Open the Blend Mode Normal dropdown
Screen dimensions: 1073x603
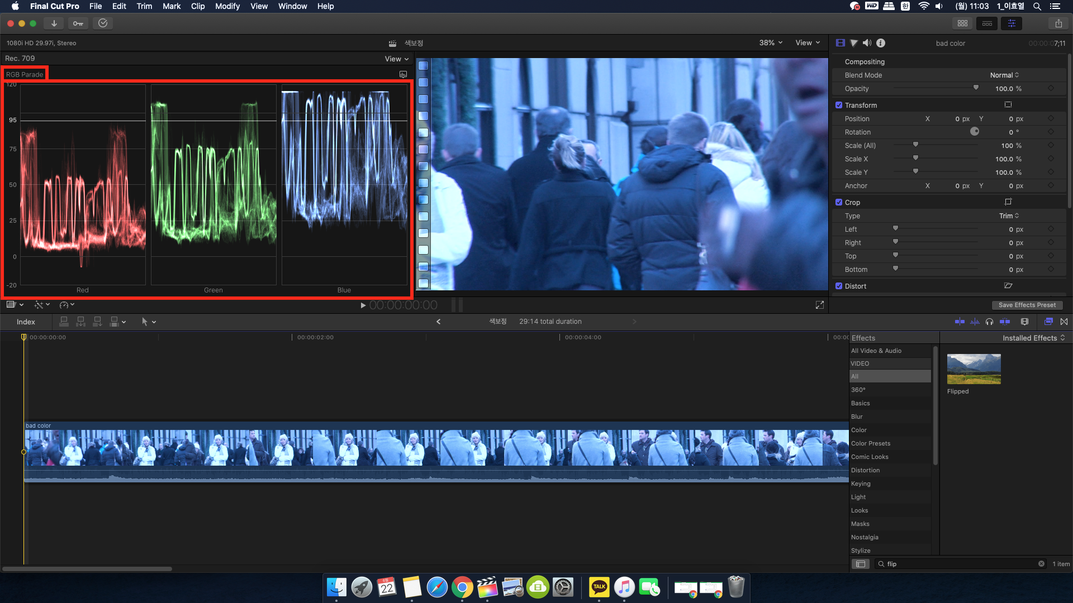coord(1004,75)
